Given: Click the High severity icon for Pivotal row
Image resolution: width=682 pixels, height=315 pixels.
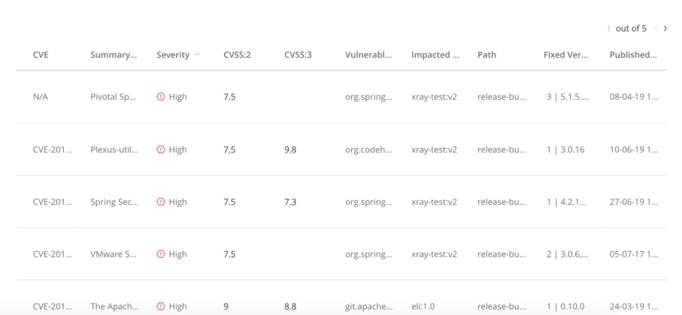Looking at the screenshot, I should tap(161, 97).
